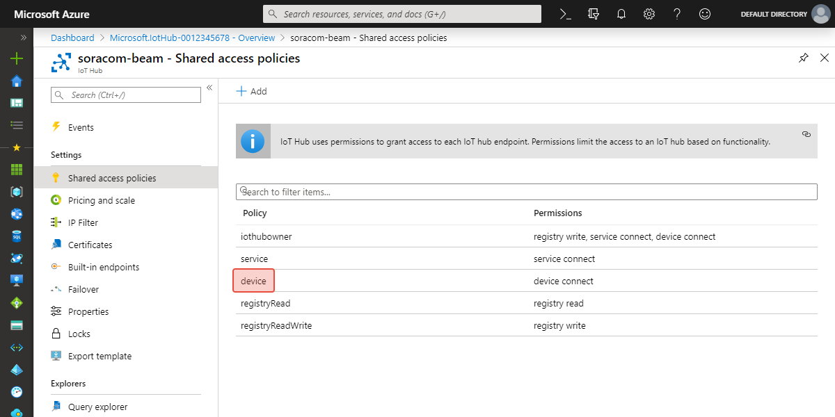This screenshot has height=417, width=835.
Task: Open portal settings gear icon
Action: click(649, 14)
